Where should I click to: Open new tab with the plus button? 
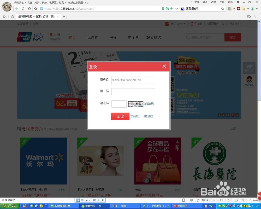tap(64, 16)
